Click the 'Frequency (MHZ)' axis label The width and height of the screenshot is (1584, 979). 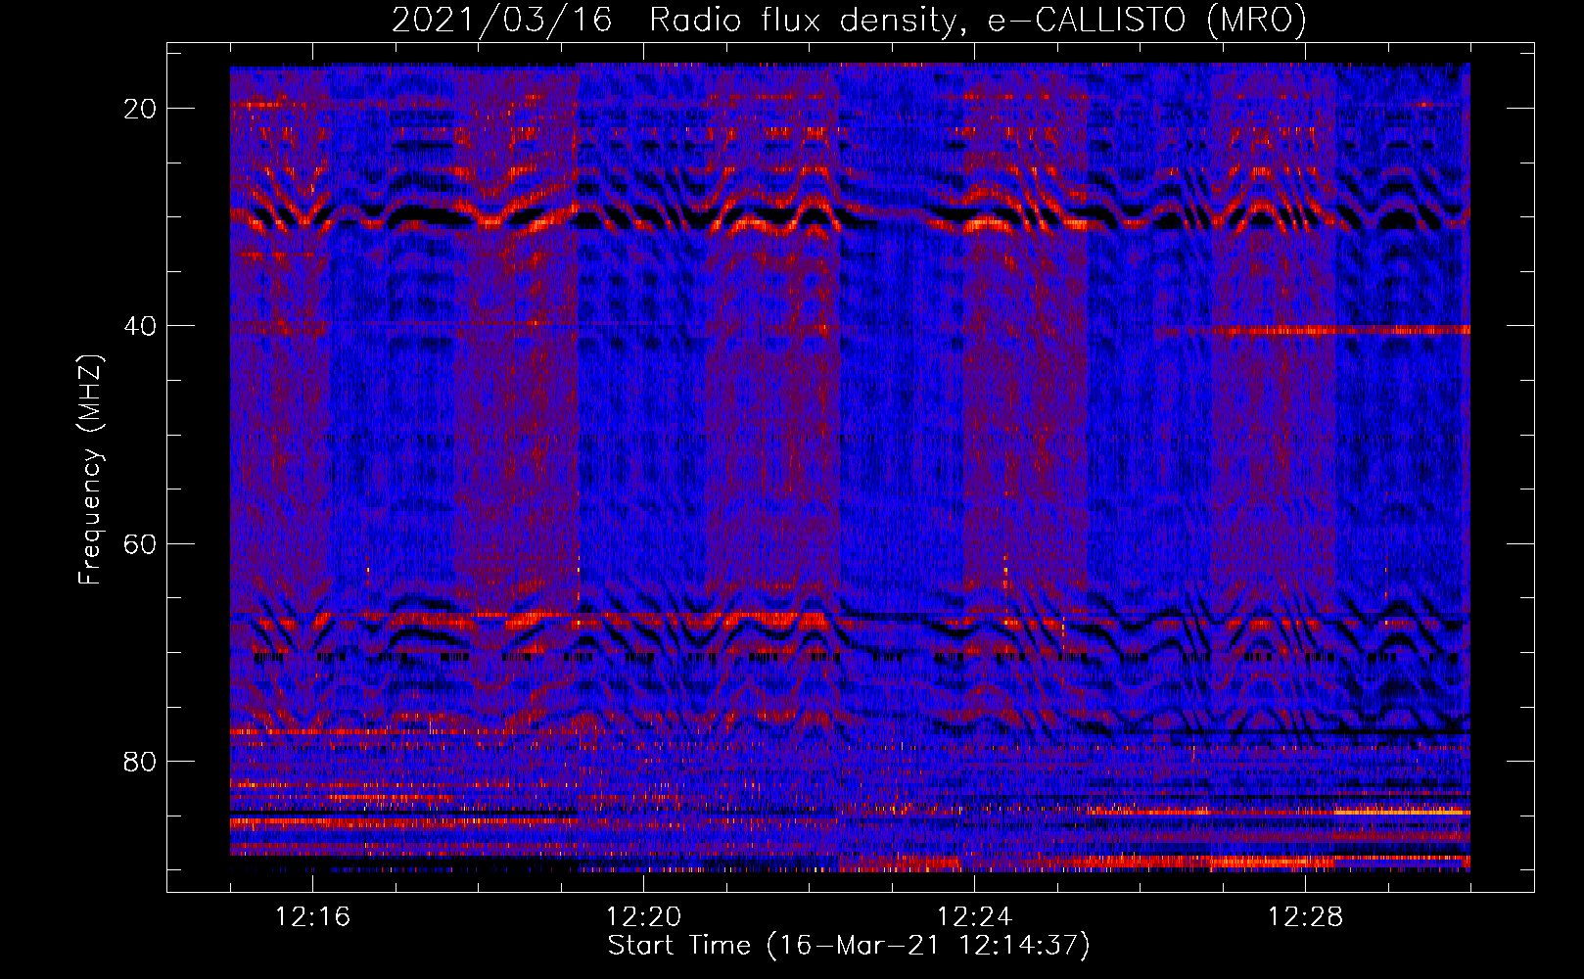(90, 470)
